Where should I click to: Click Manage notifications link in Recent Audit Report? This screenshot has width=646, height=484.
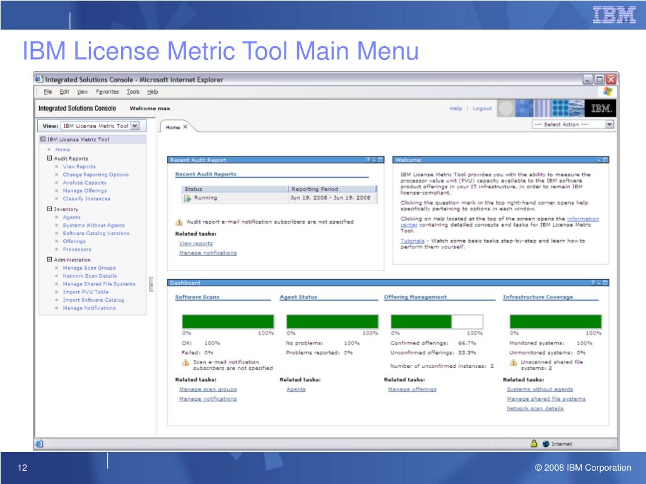(x=208, y=253)
